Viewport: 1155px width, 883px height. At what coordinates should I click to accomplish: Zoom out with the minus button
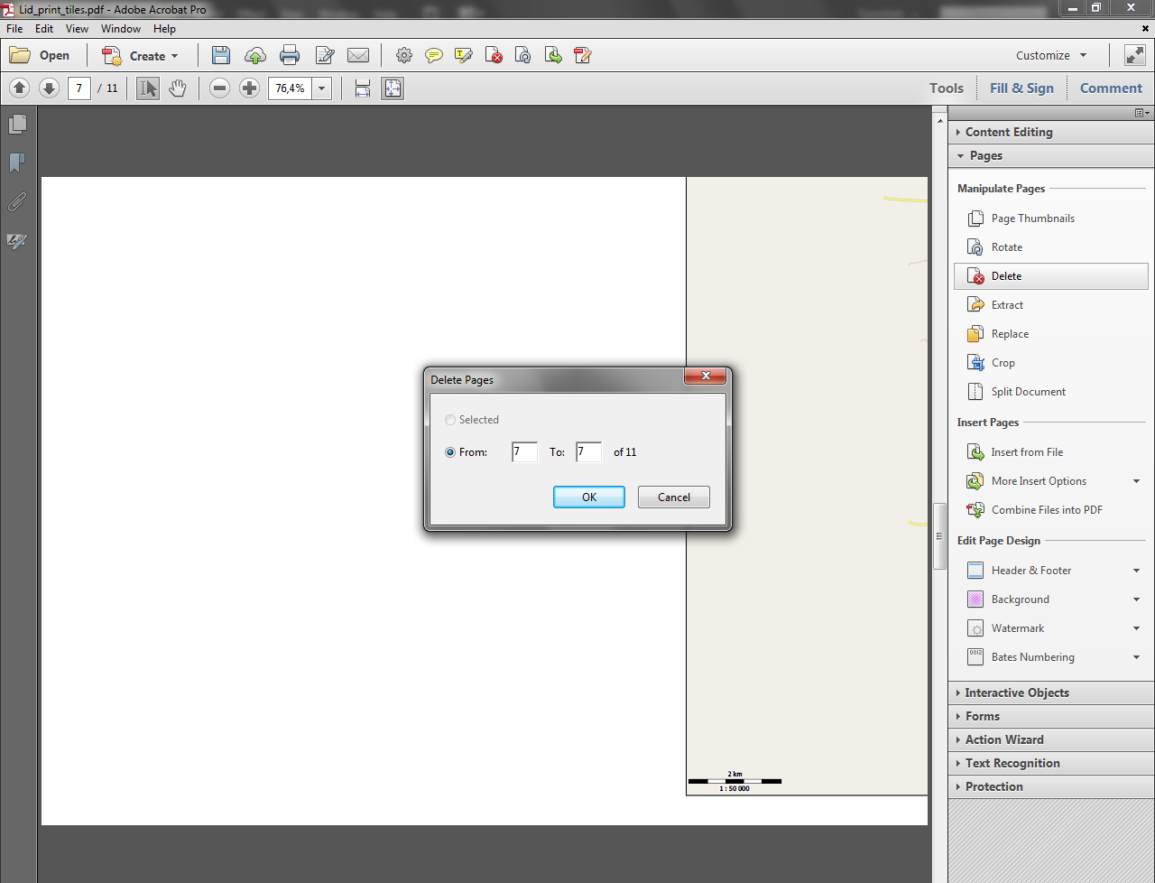tap(220, 88)
